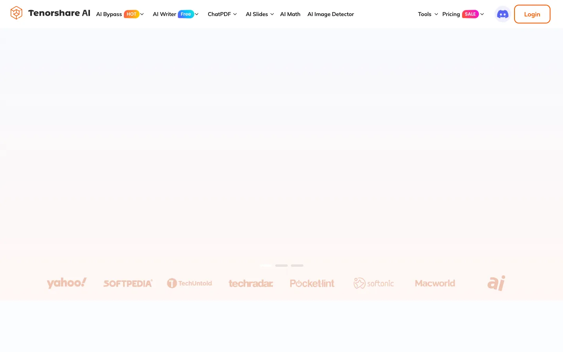
Task: Open the AI Bypass menu
Action: click(x=109, y=14)
